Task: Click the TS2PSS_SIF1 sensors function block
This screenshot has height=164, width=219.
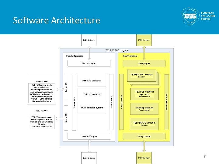Action: 141,76
